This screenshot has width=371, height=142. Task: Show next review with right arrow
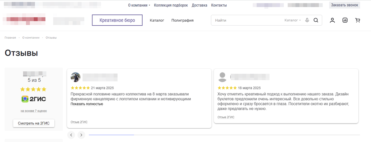81,135
